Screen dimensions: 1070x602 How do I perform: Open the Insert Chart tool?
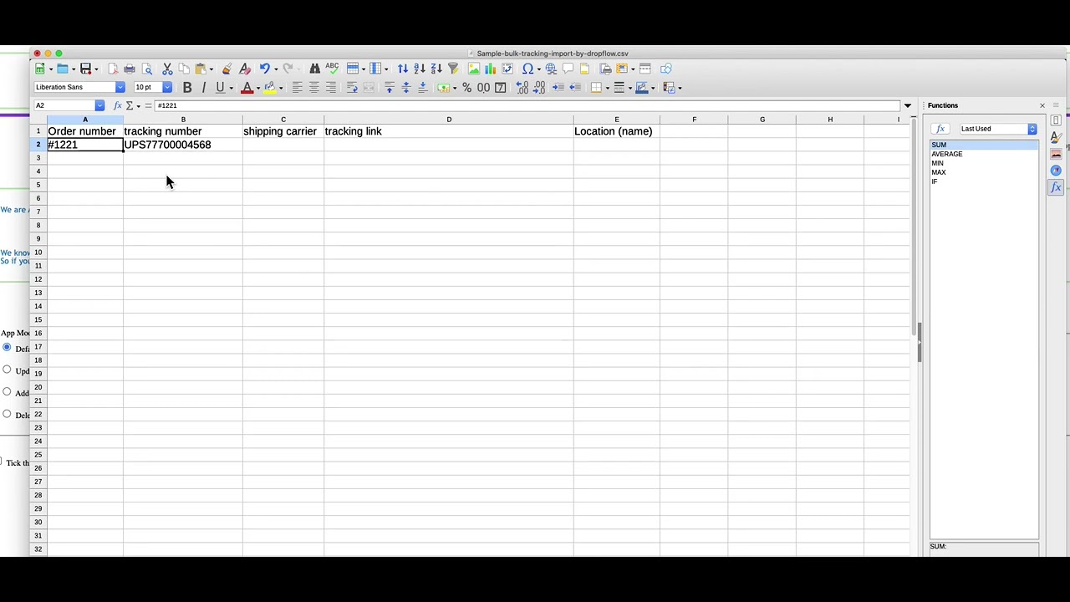(x=492, y=69)
